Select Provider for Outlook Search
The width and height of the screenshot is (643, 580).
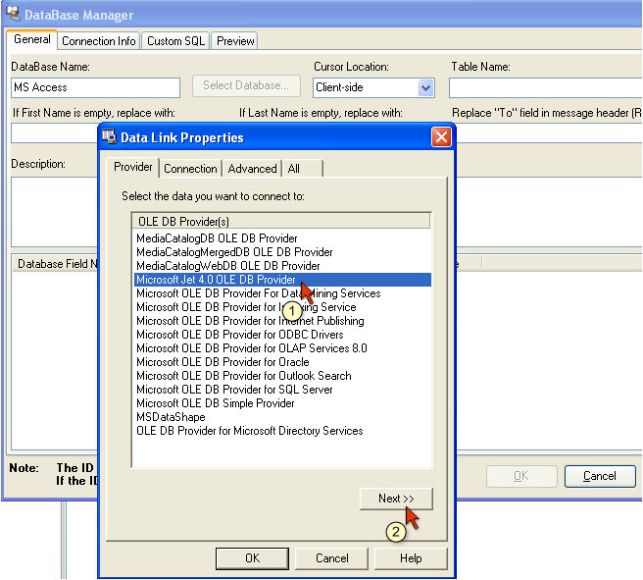coord(282,376)
